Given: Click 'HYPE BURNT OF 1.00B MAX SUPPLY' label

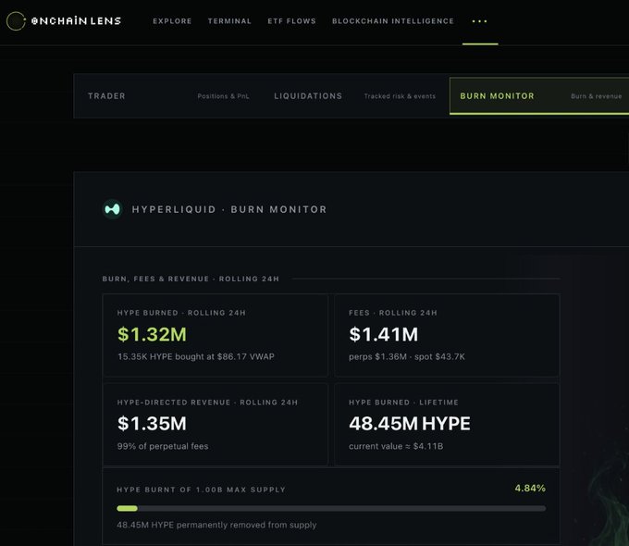Looking at the screenshot, I should (x=201, y=490).
